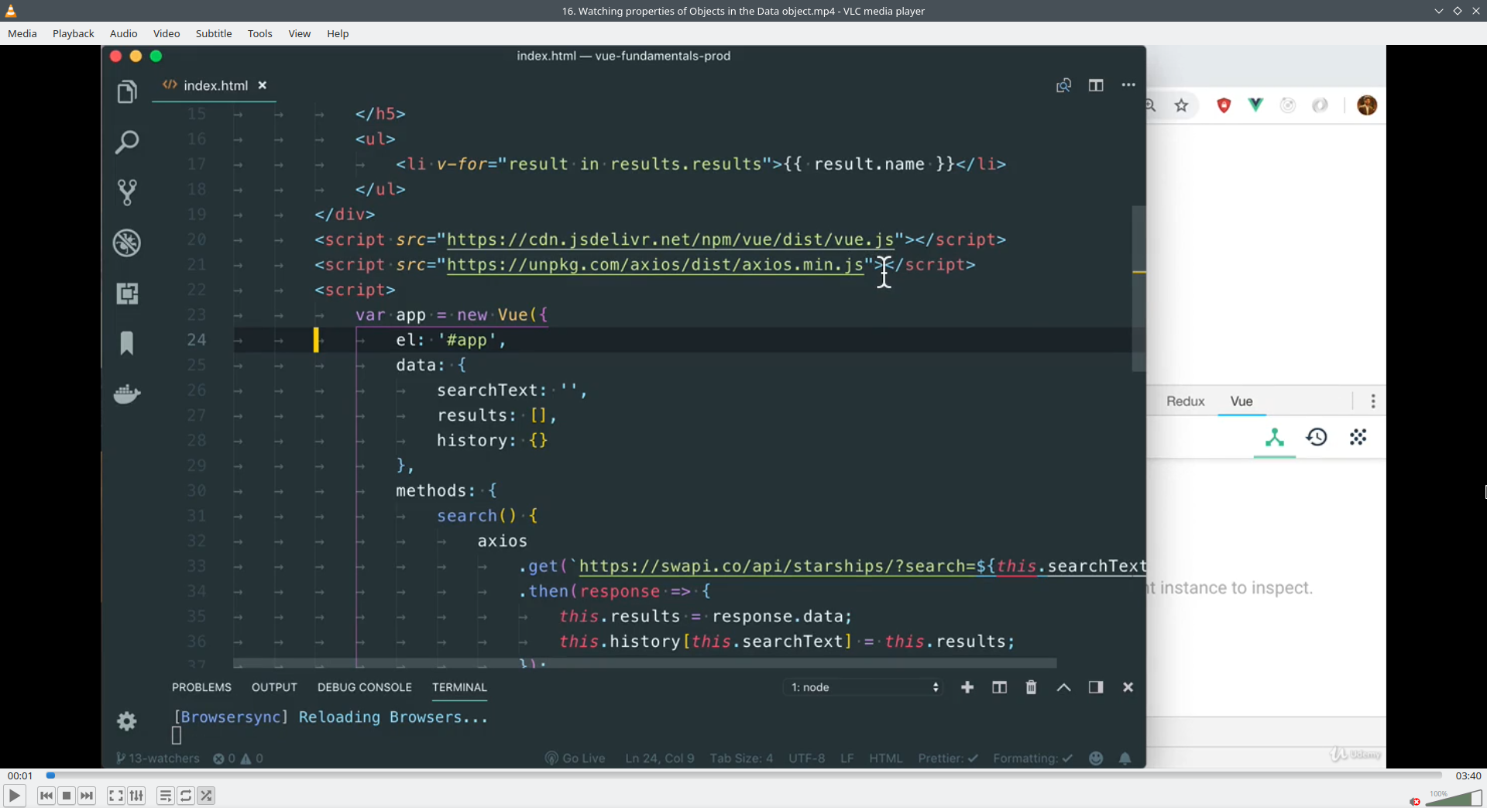Switch to the TERMINAL panel tab
This screenshot has height=808, width=1487.
[459, 687]
